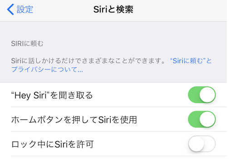The height and width of the screenshot is (163, 245).
Task: Click the Siriと検索 page title
Action: [x=113, y=9]
